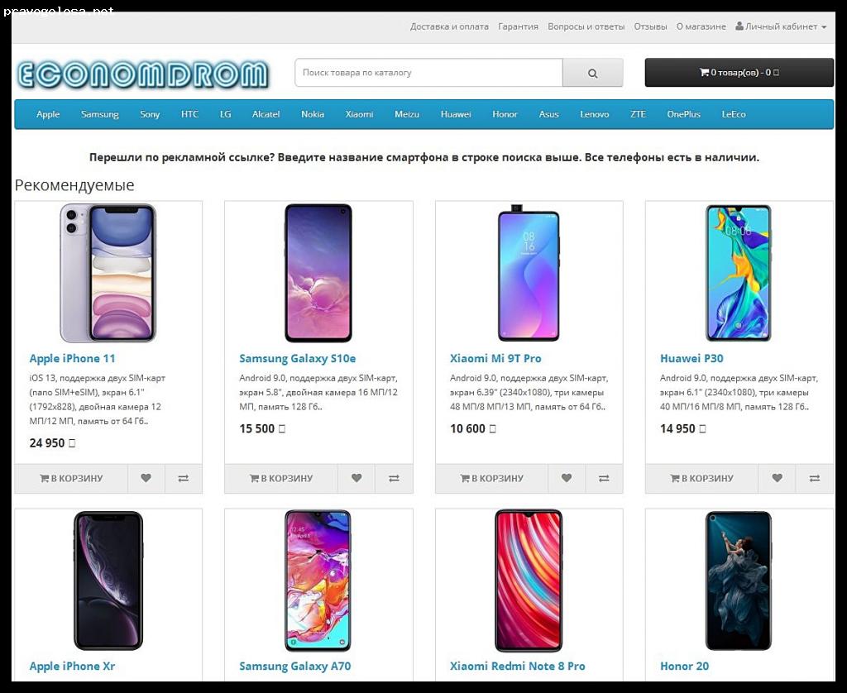This screenshot has width=847, height=693.
Task: Click the Economdrom logo
Action: 142,75
